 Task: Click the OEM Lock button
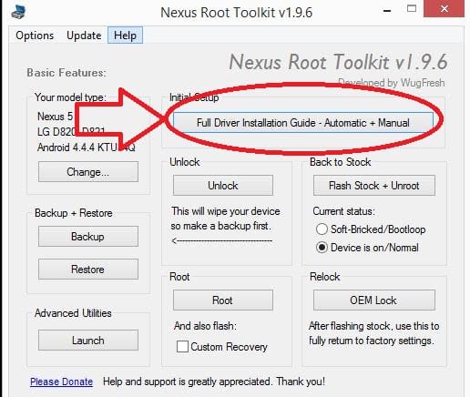click(x=374, y=300)
